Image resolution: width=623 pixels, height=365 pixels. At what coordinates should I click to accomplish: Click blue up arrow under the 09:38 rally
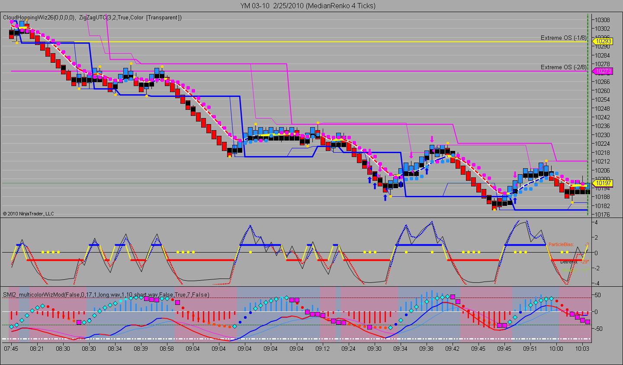(x=427, y=171)
